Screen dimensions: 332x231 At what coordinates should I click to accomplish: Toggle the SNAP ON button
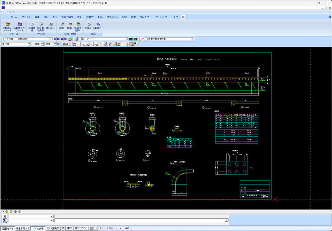[74, 44]
